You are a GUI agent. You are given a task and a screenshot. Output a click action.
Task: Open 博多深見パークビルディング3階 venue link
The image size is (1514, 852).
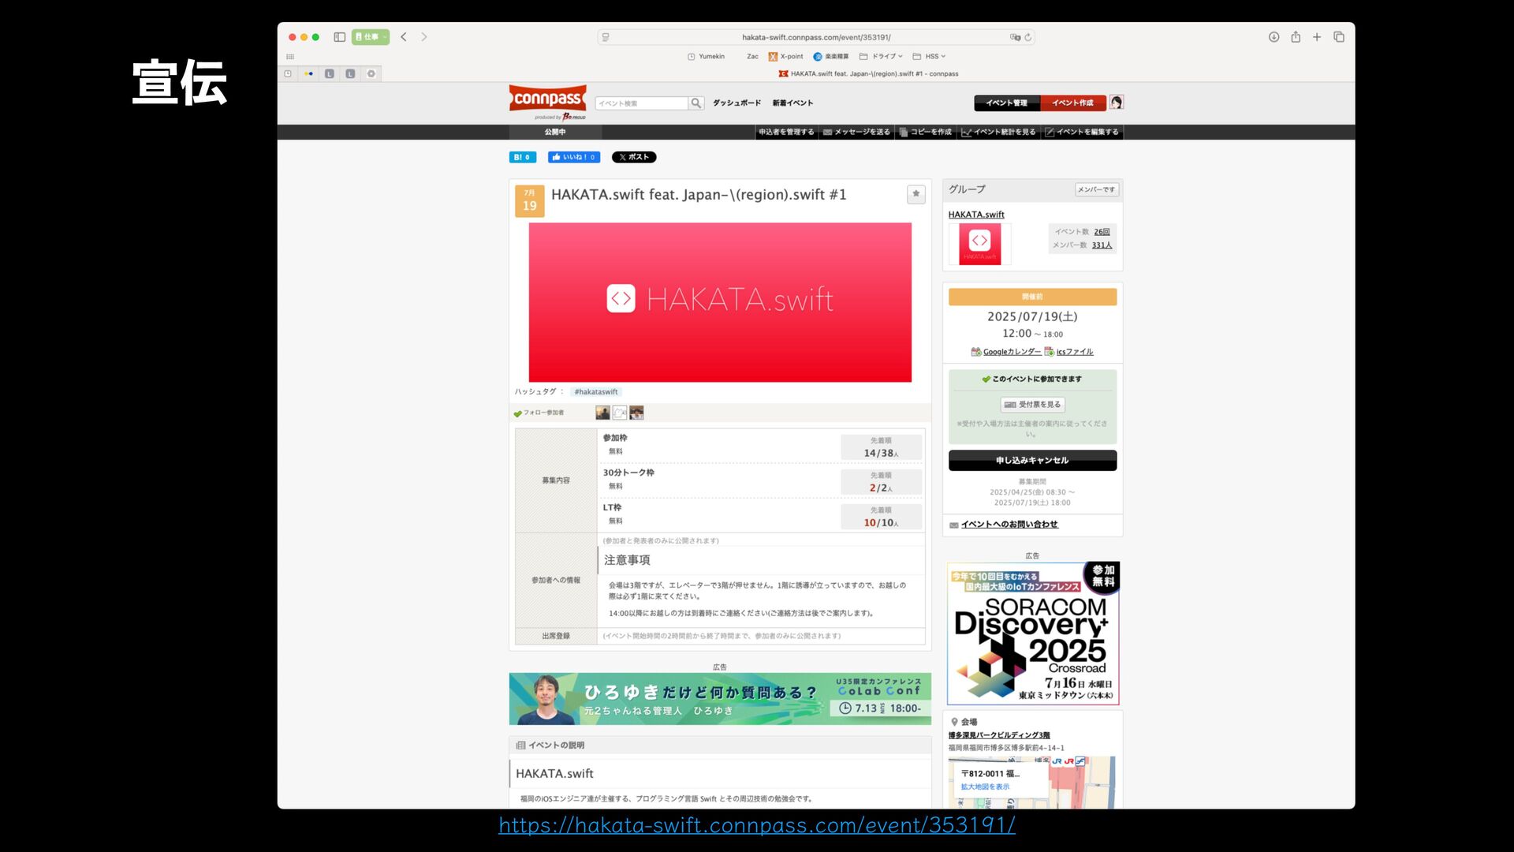999,735
